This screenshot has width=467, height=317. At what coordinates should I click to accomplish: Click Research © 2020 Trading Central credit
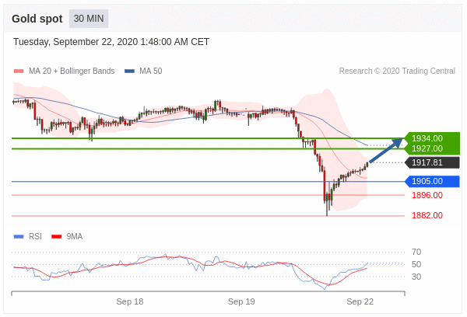[397, 71]
